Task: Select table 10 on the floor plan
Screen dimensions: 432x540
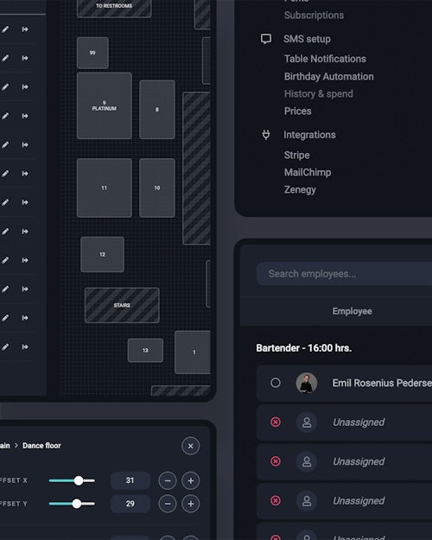Action: (157, 188)
